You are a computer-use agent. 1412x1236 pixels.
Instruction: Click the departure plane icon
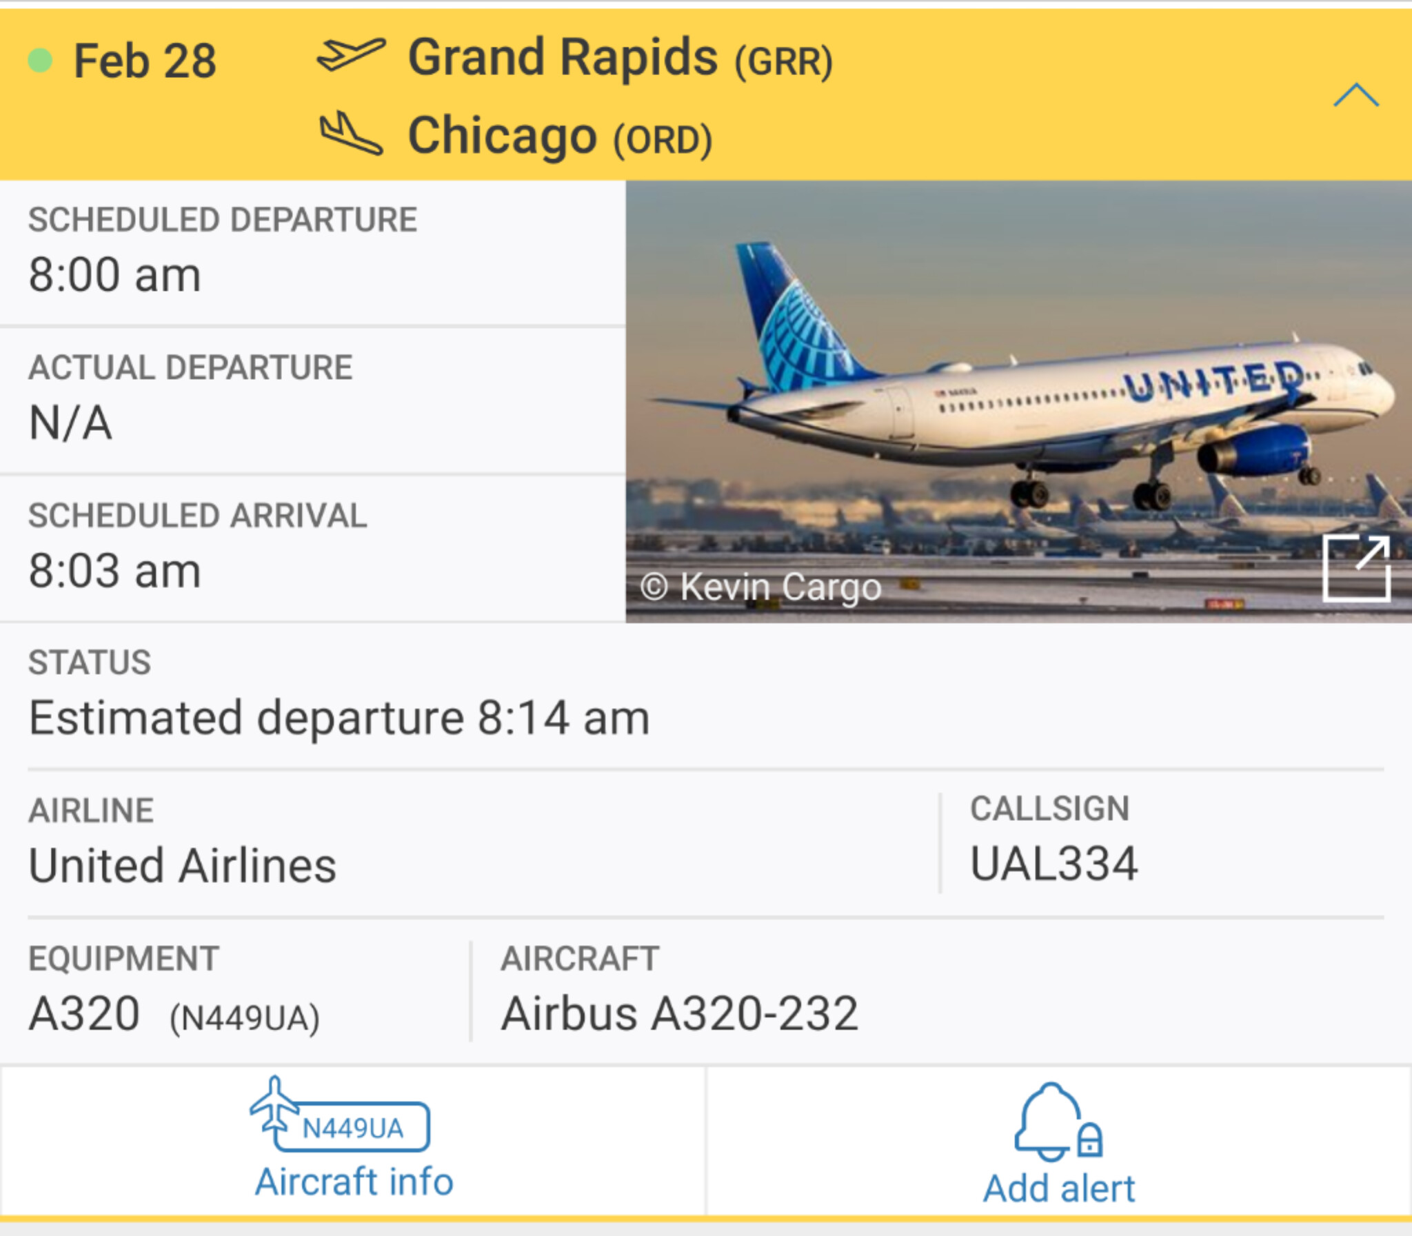click(351, 55)
